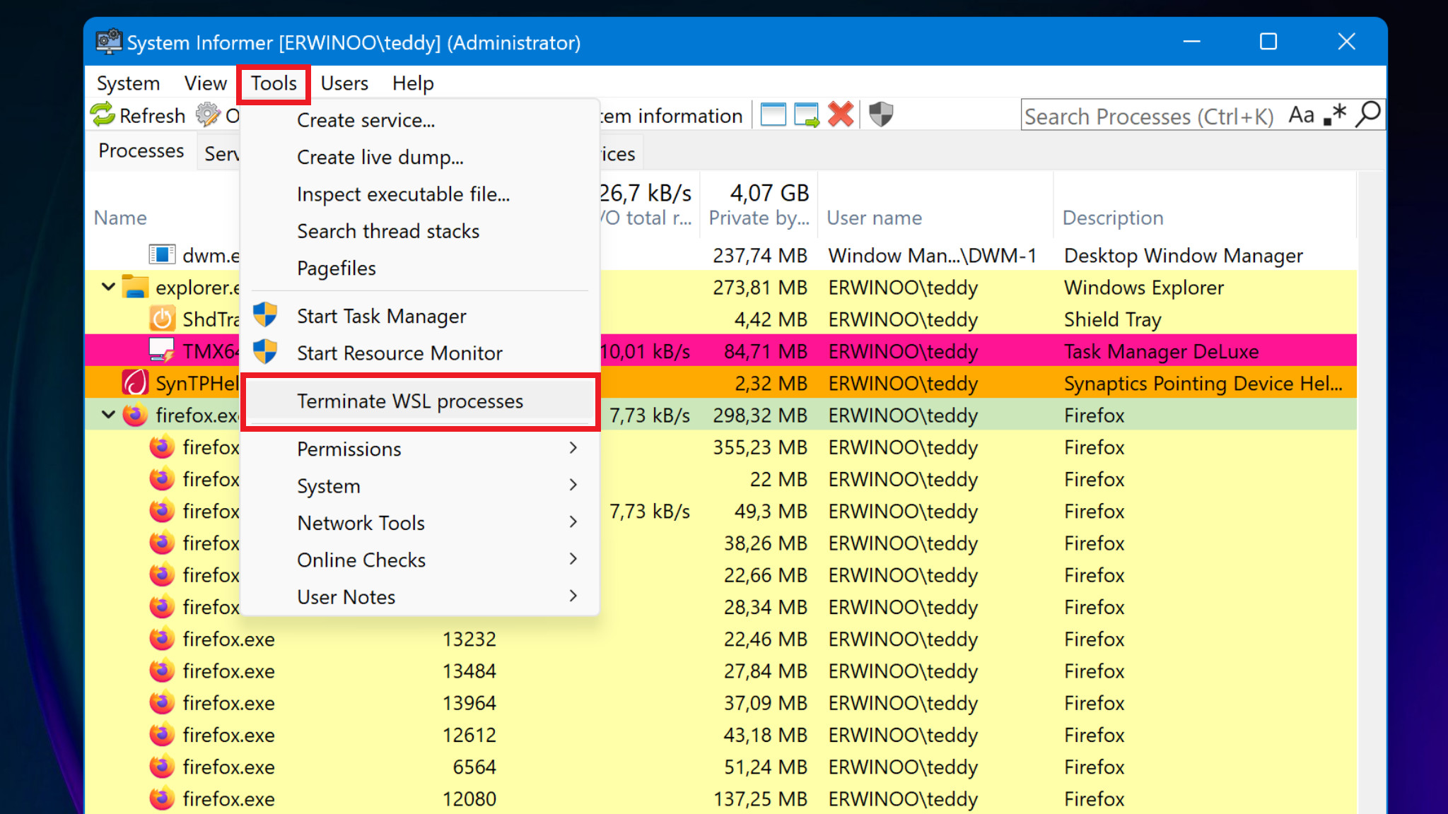This screenshot has width=1448, height=814.
Task: Click the find window icon in toolbar
Action: [x=773, y=114]
